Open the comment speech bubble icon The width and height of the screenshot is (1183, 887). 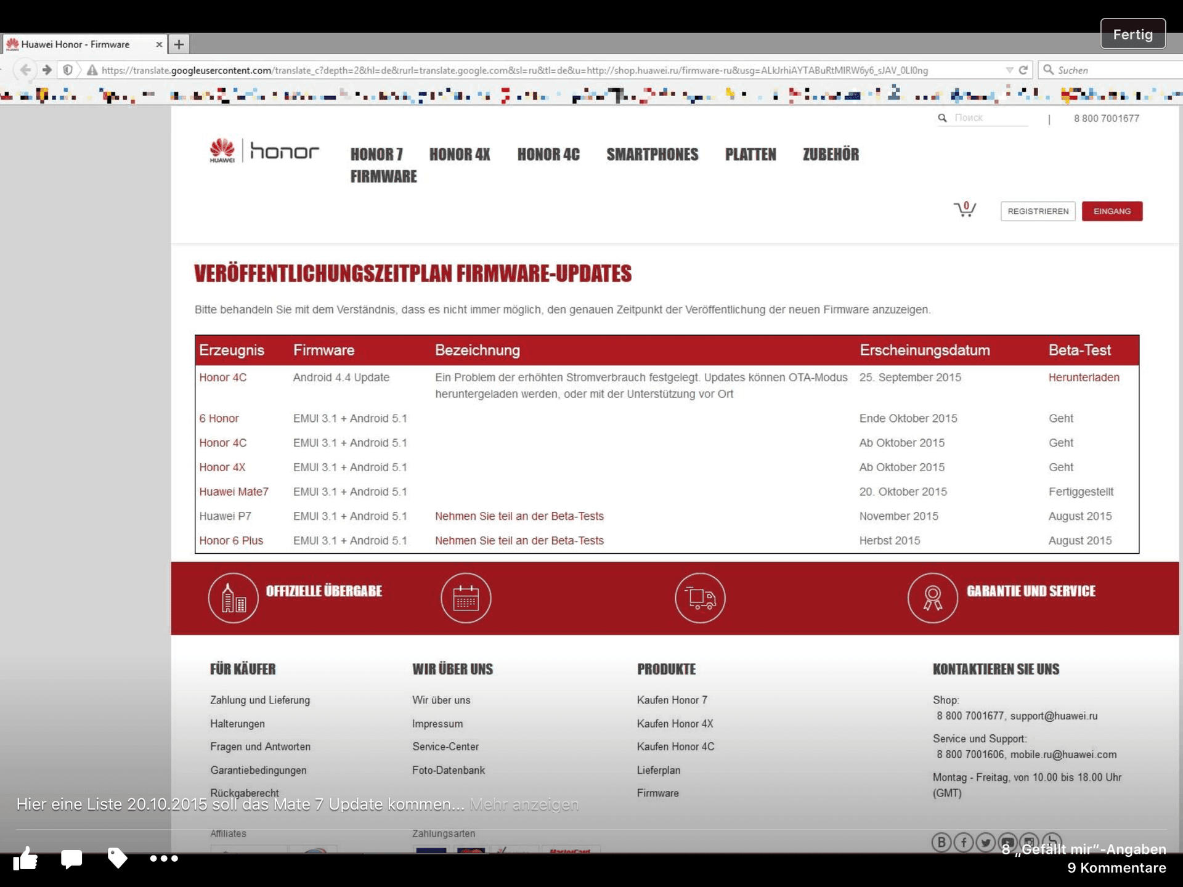(71, 858)
